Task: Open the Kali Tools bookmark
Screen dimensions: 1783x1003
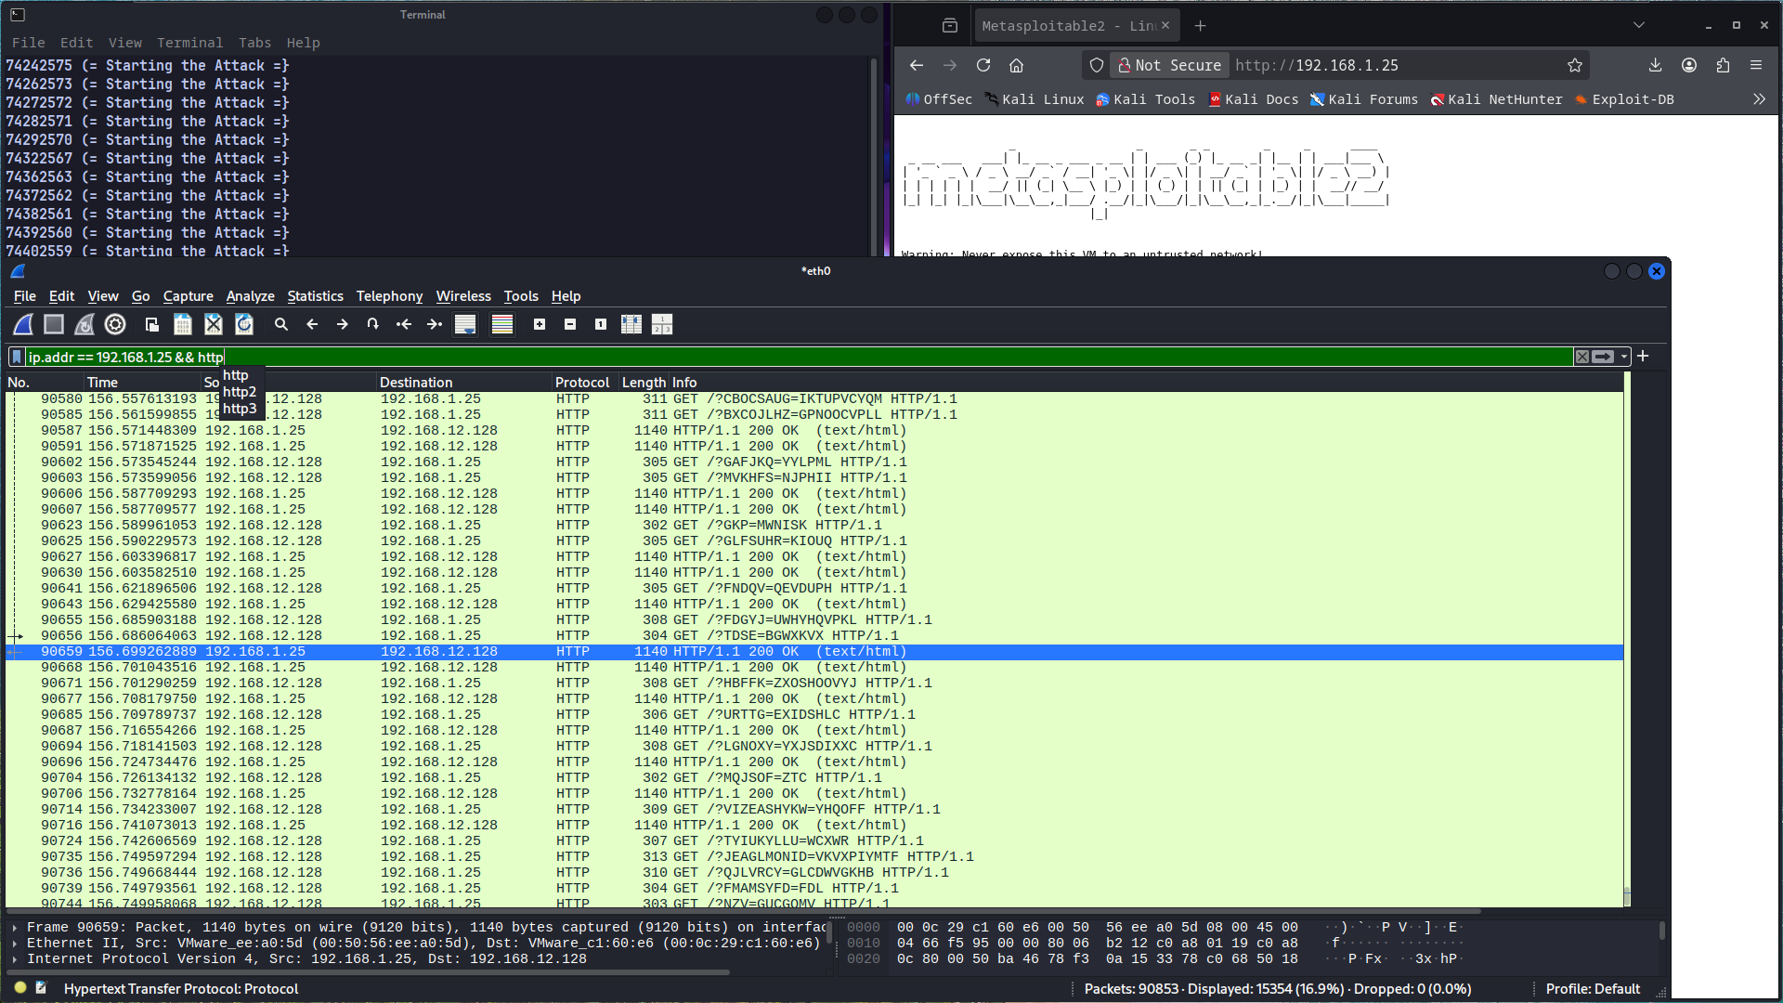Action: pyautogui.click(x=1145, y=99)
